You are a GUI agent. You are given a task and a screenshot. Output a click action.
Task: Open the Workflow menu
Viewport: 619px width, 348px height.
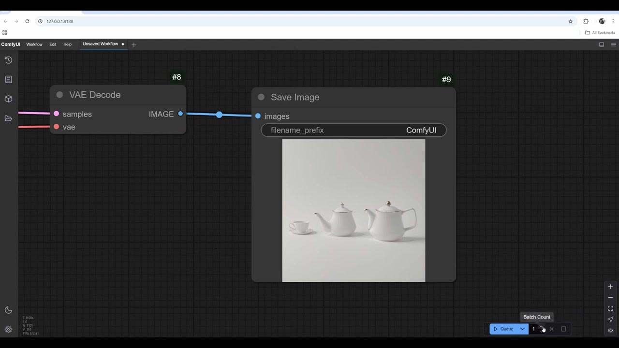pos(34,44)
